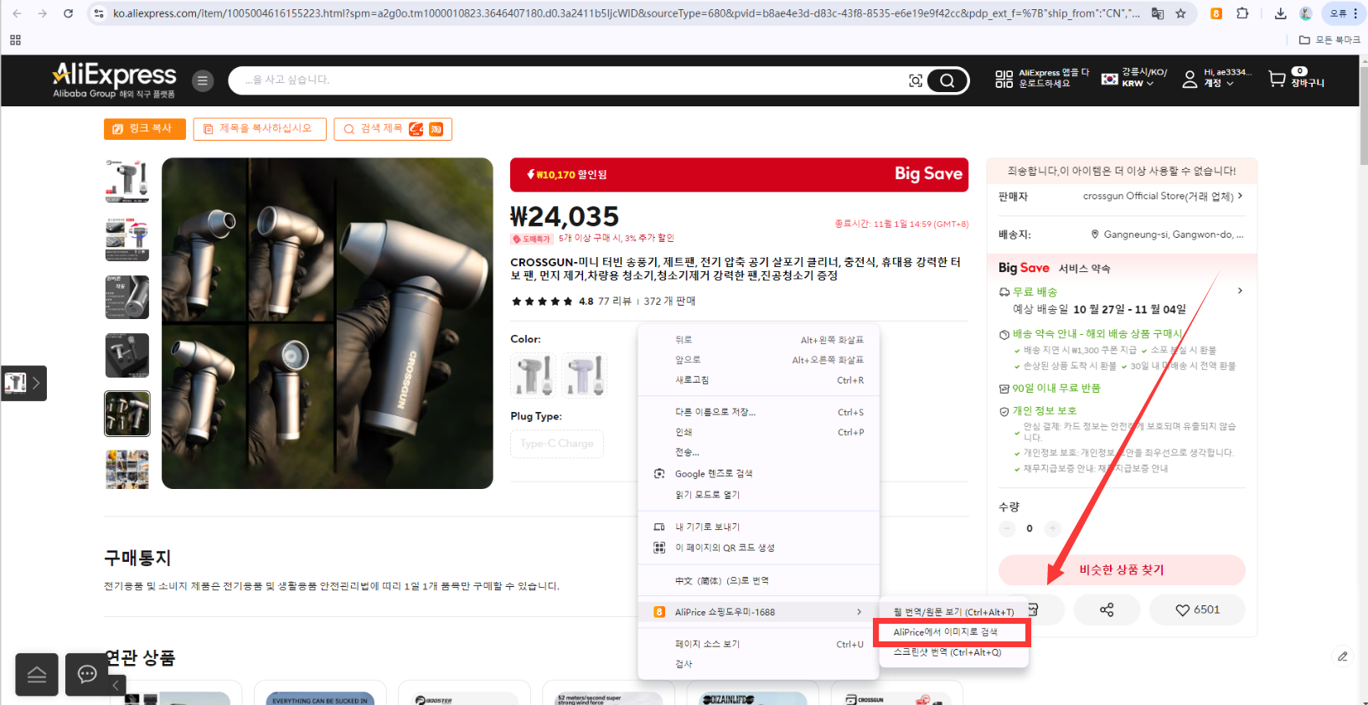
Task: Select the Type-C Charge plug option
Action: tap(557, 444)
